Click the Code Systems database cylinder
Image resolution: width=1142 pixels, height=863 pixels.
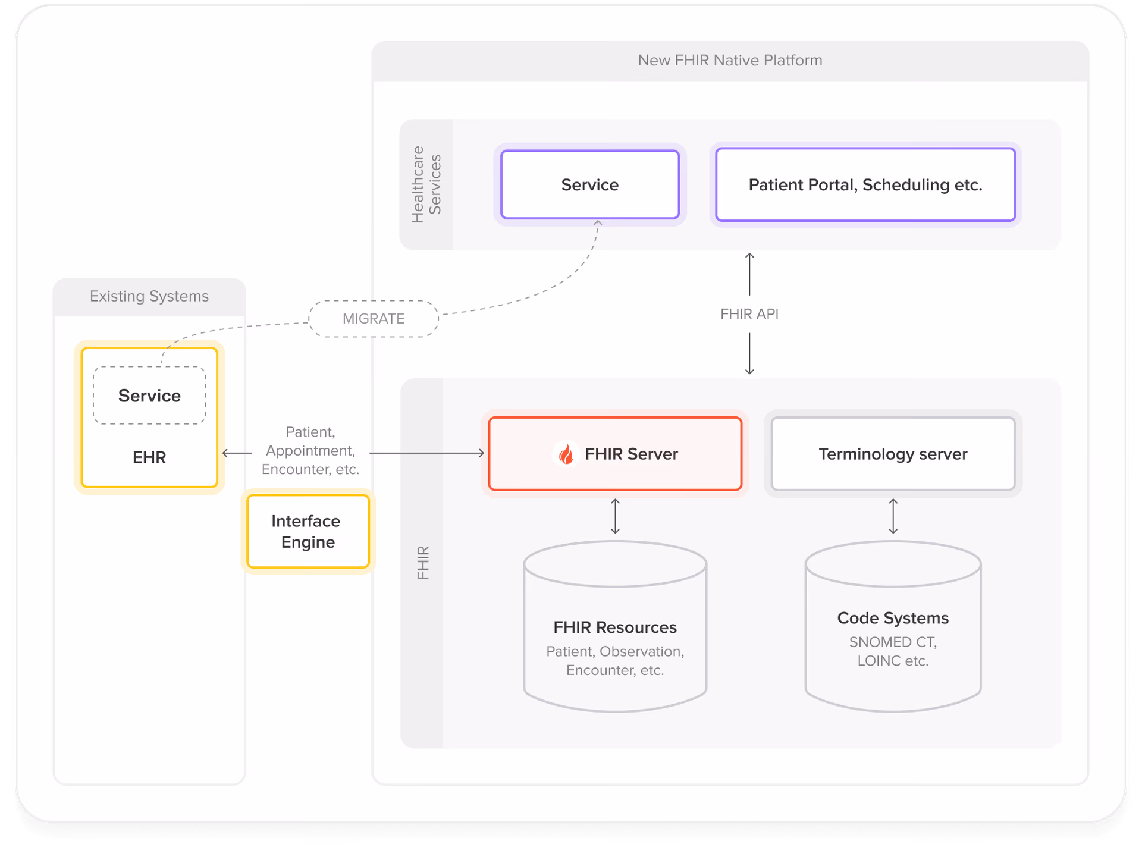(893, 627)
